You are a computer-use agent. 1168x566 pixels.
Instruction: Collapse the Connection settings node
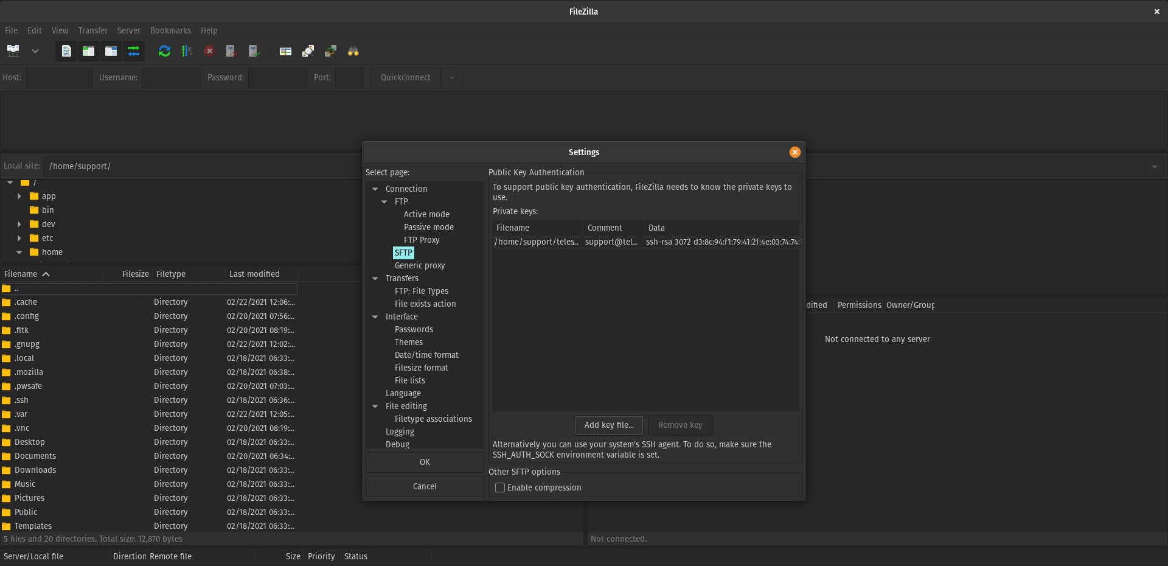tap(375, 189)
